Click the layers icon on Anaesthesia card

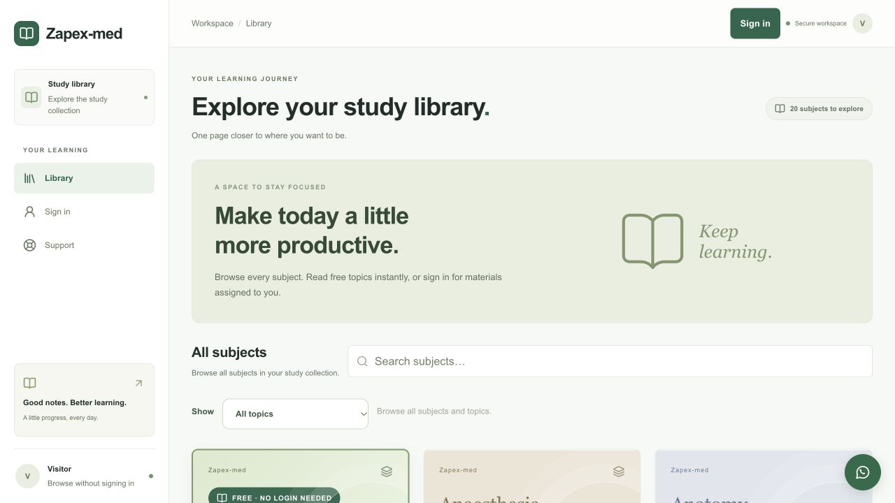(619, 472)
